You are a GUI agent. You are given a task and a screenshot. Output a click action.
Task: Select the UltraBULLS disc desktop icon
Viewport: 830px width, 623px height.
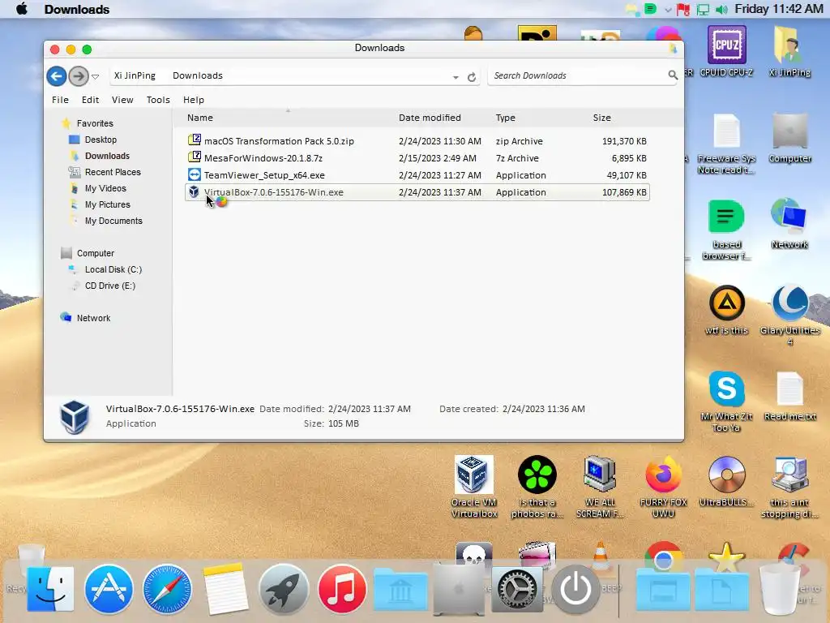tap(726, 481)
